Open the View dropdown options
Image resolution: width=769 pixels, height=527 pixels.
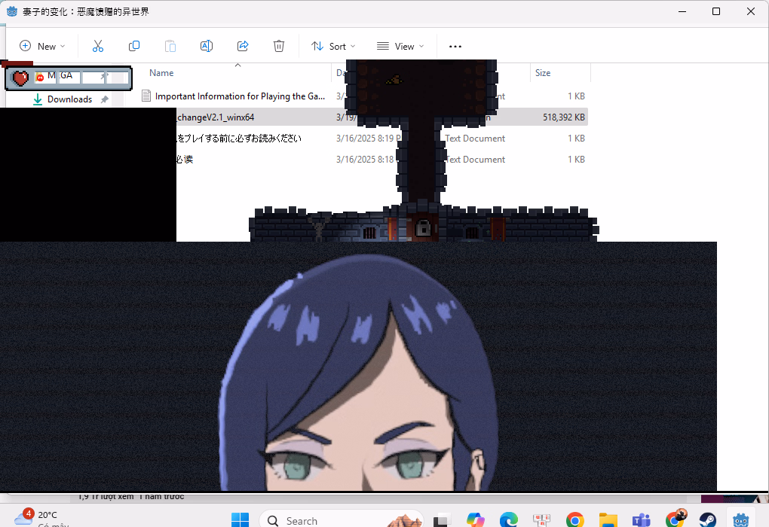click(400, 46)
